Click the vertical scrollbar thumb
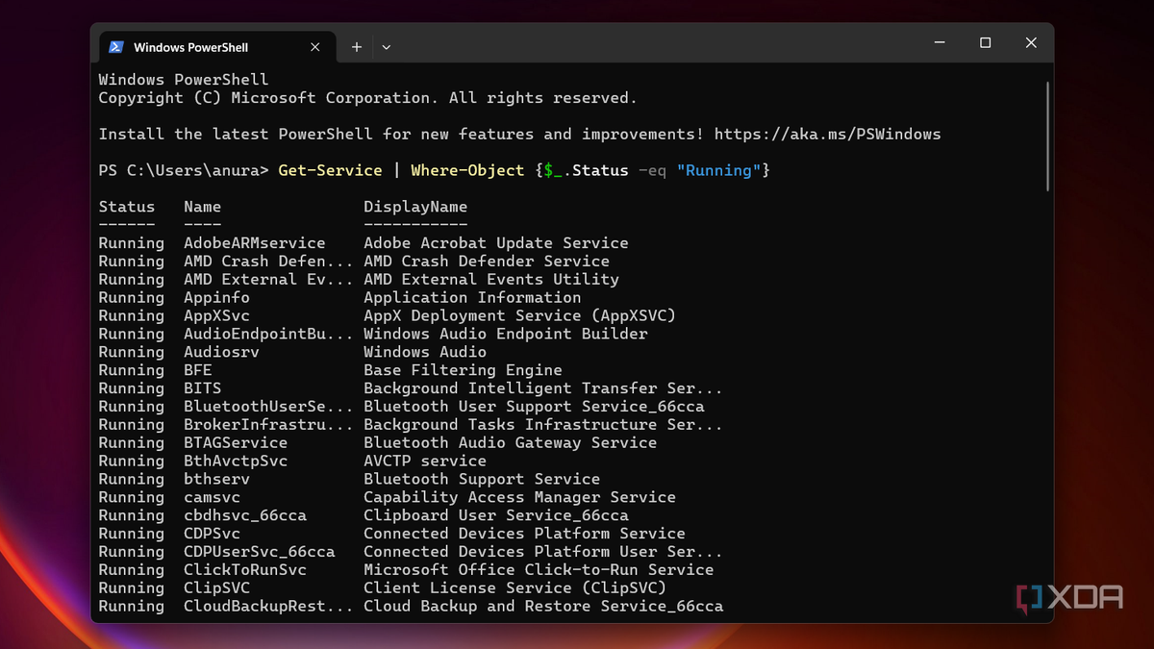 pos(1047,135)
